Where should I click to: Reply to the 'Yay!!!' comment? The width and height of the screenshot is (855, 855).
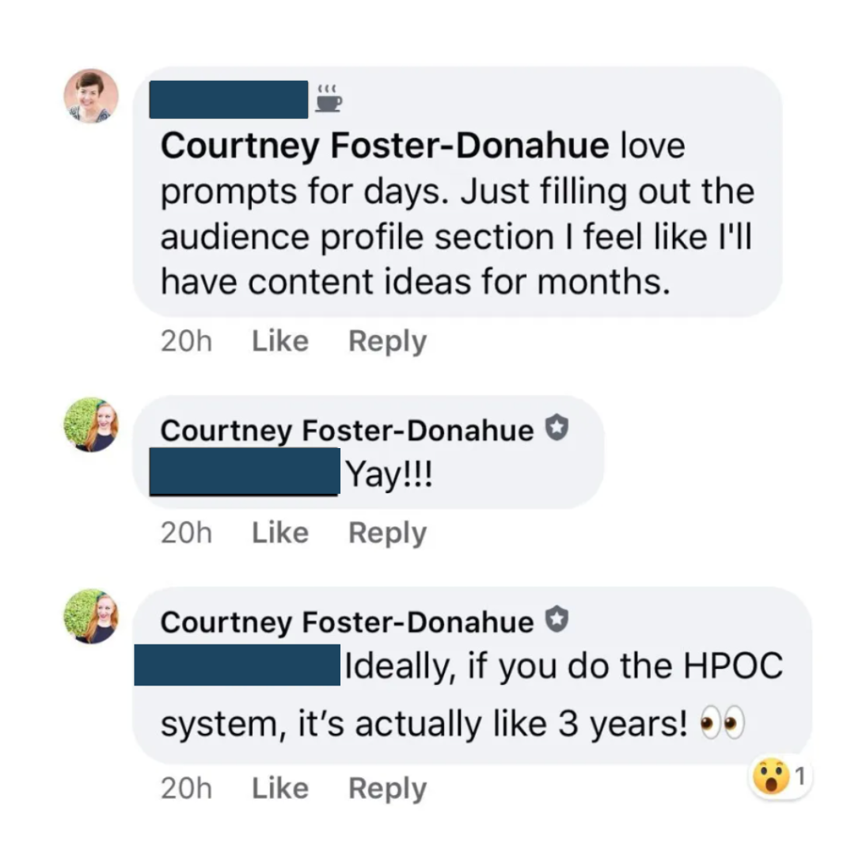point(387,533)
